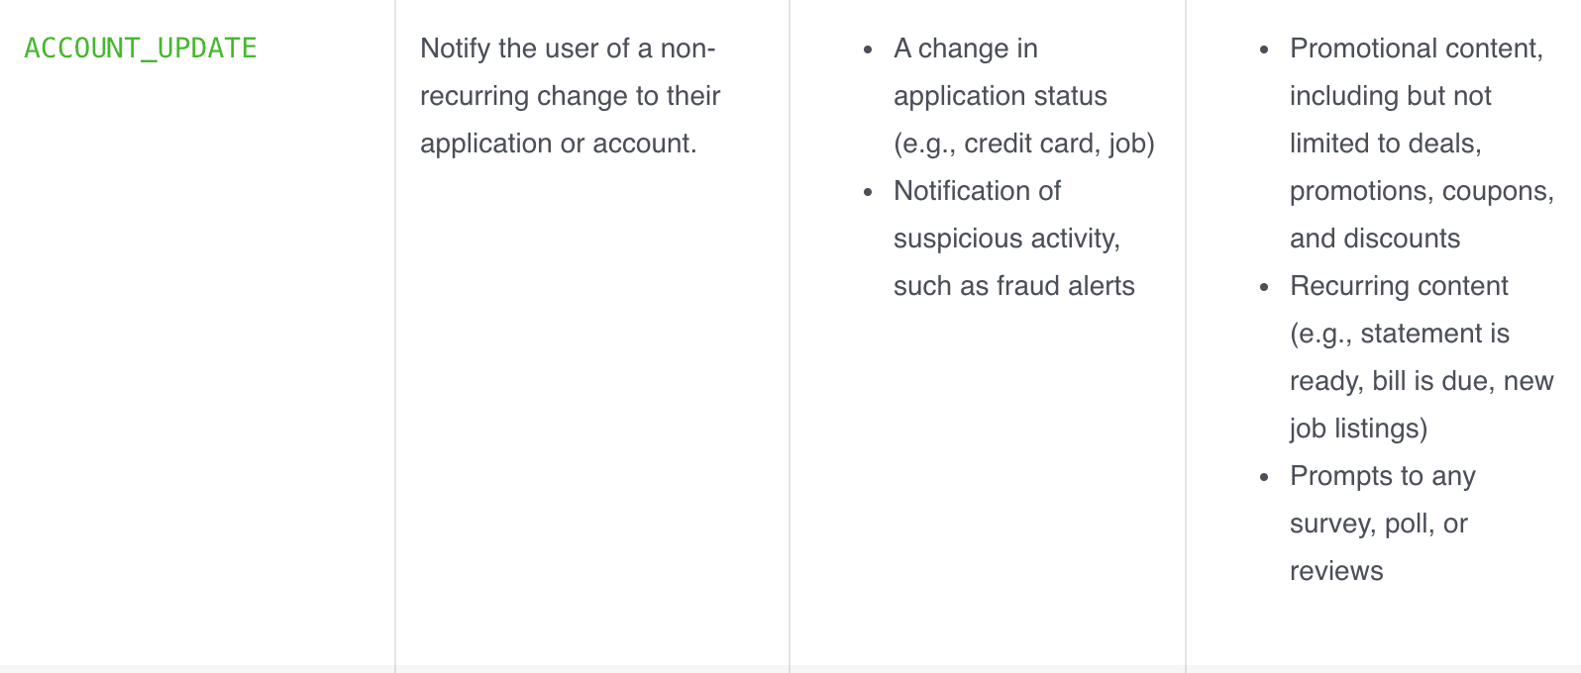Click 'recurring change to their' text line
The width and height of the screenshot is (1581, 673).
point(571,96)
